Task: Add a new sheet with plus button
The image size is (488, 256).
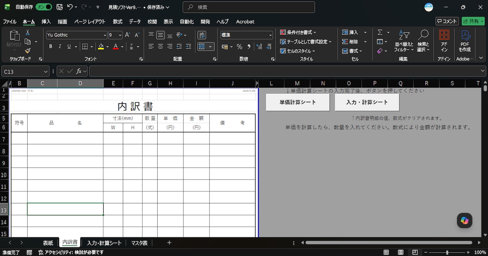Action: click(x=169, y=242)
